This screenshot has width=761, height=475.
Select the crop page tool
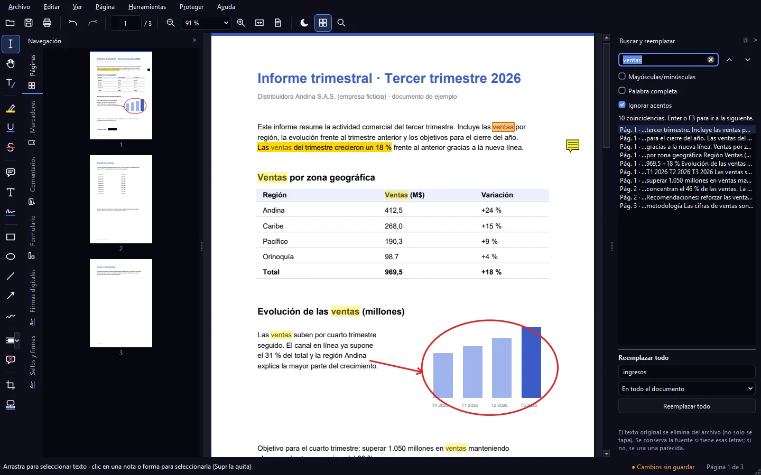(11, 385)
